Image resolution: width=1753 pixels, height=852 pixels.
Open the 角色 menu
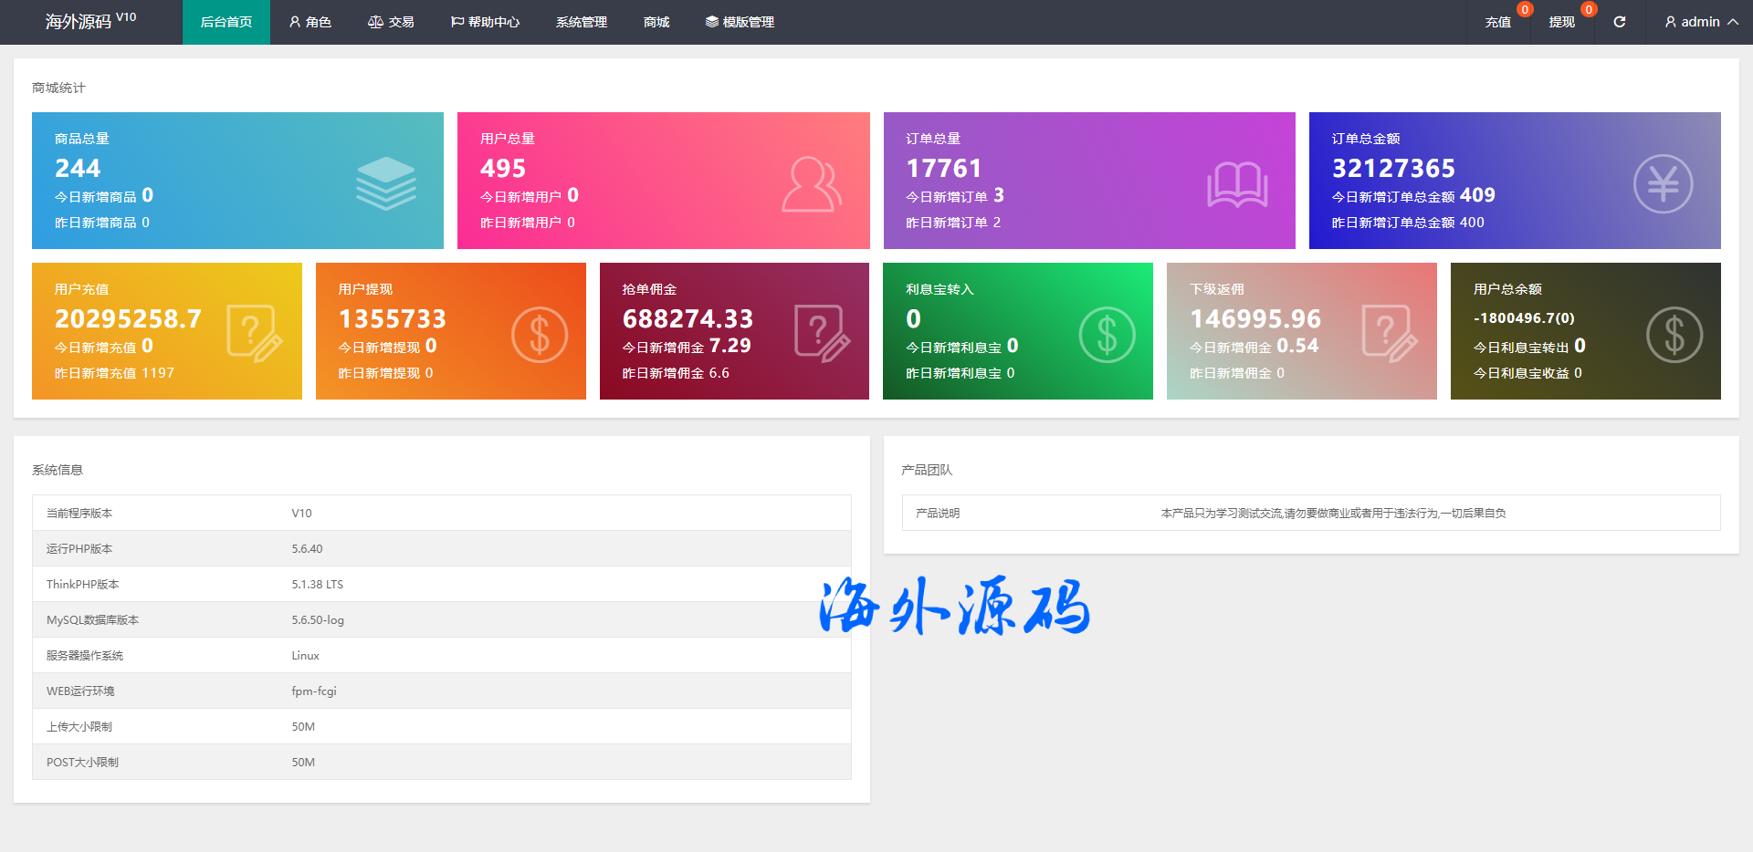pyautogui.click(x=310, y=22)
